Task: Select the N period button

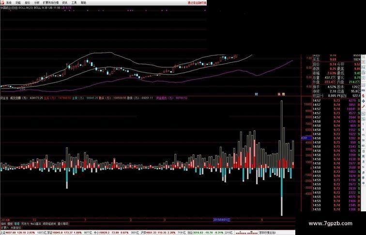Action: (x=364, y=167)
